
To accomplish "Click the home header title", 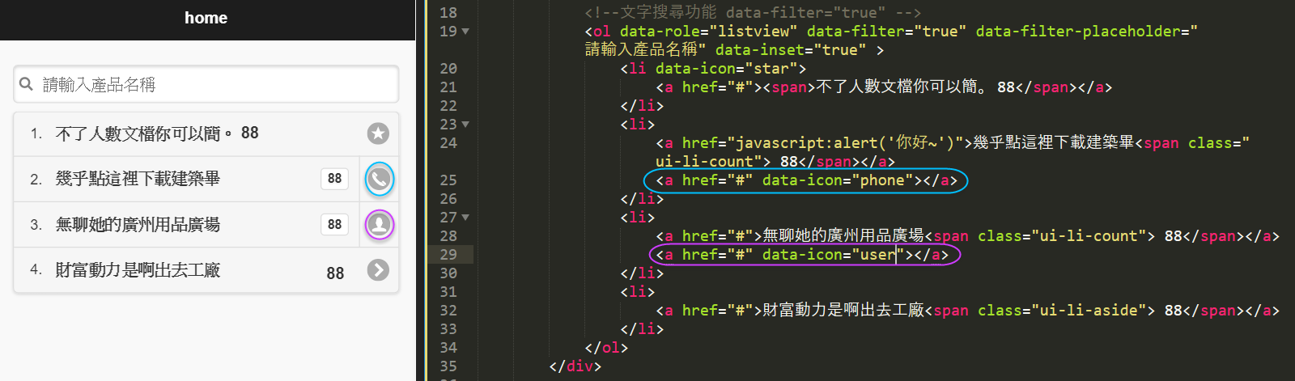I will click(206, 18).
